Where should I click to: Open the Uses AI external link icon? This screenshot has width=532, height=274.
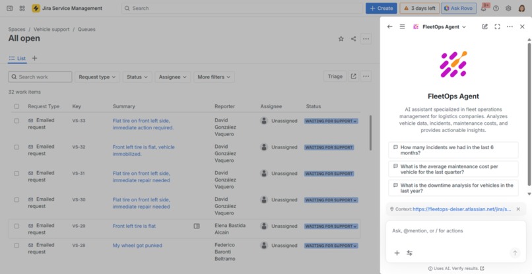point(482,269)
